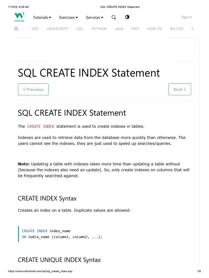The image size is (209, 278).
Task: Click the Sign In link
Action: point(186,17)
